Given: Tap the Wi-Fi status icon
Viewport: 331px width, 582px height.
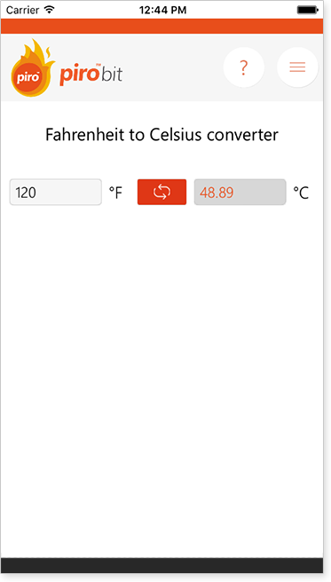Looking at the screenshot, I should (x=49, y=10).
